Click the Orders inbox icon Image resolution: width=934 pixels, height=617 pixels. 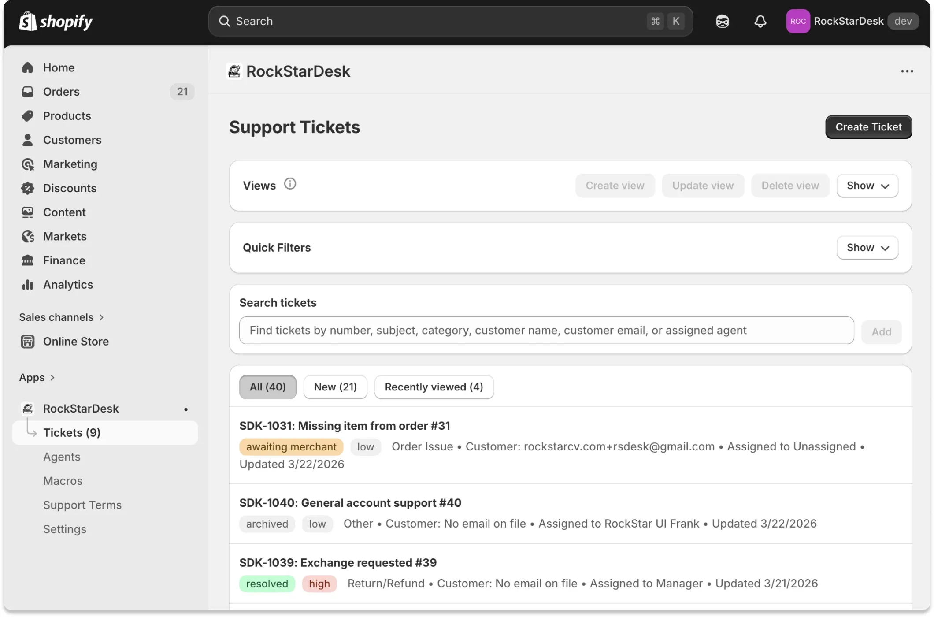coord(27,92)
